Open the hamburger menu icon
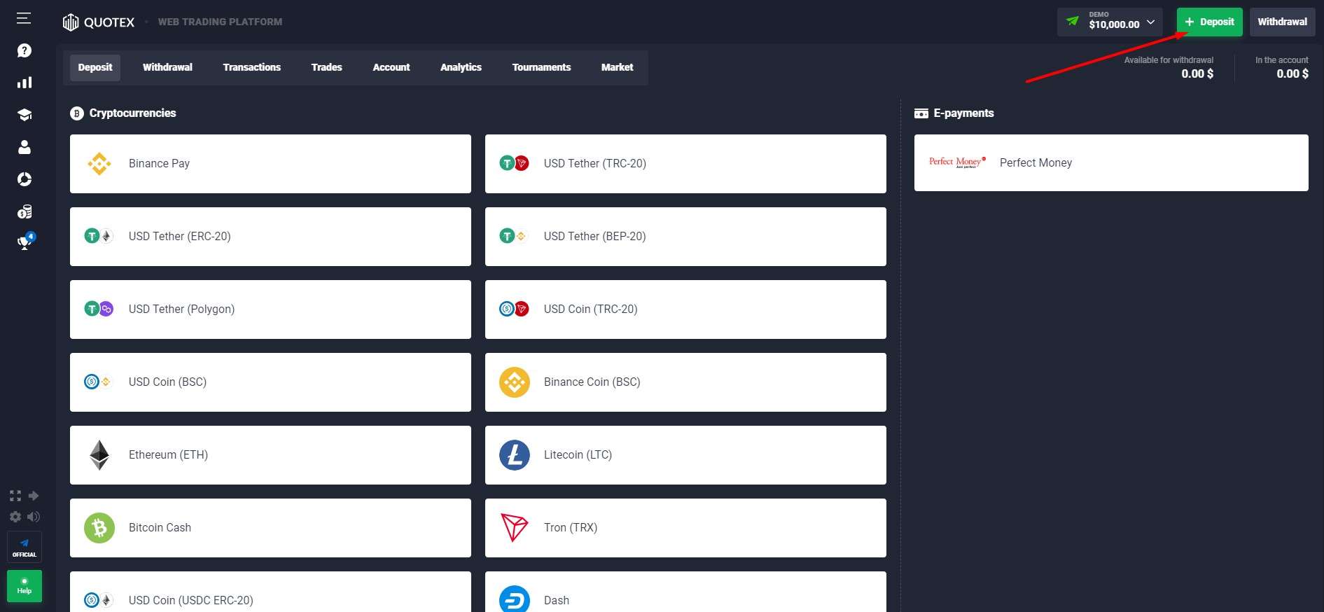This screenshot has width=1324, height=612. coord(24,18)
